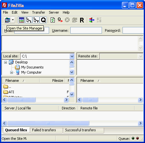Toggle the transfer queue Q icon
The width and height of the screenshot is (145, 143).
tap(43, 20)
